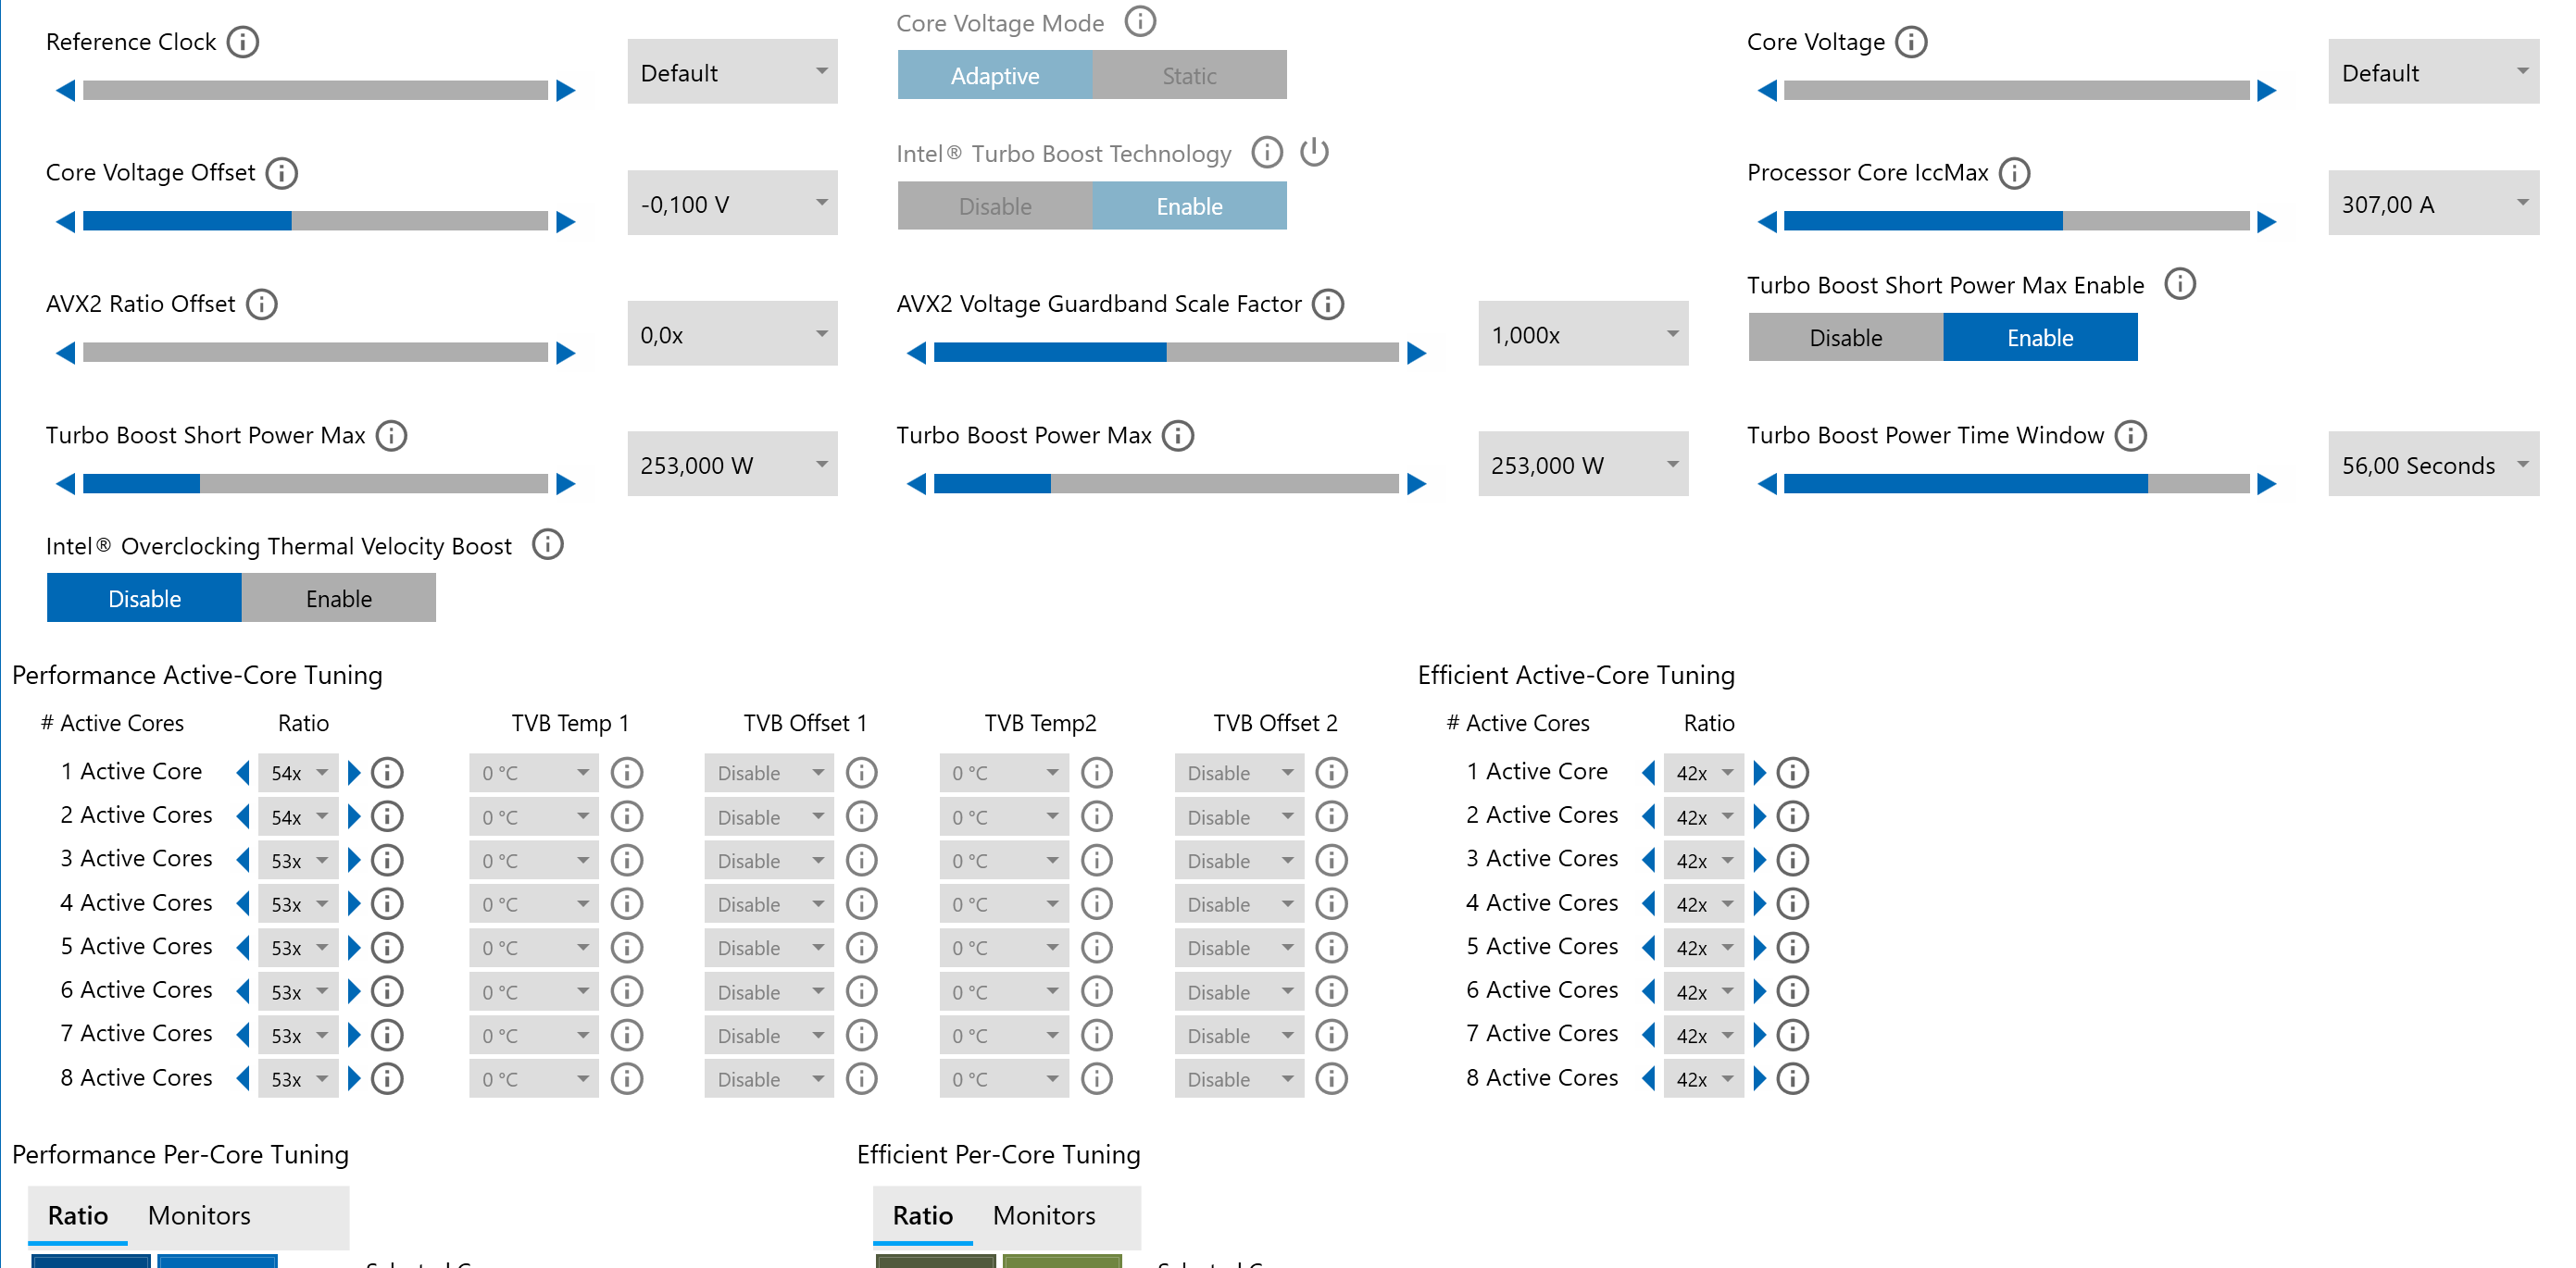Screen dimensions: 2576x1268
Task: Decrease Core Voltage Offset with left arrow
Action: (66, 222)
